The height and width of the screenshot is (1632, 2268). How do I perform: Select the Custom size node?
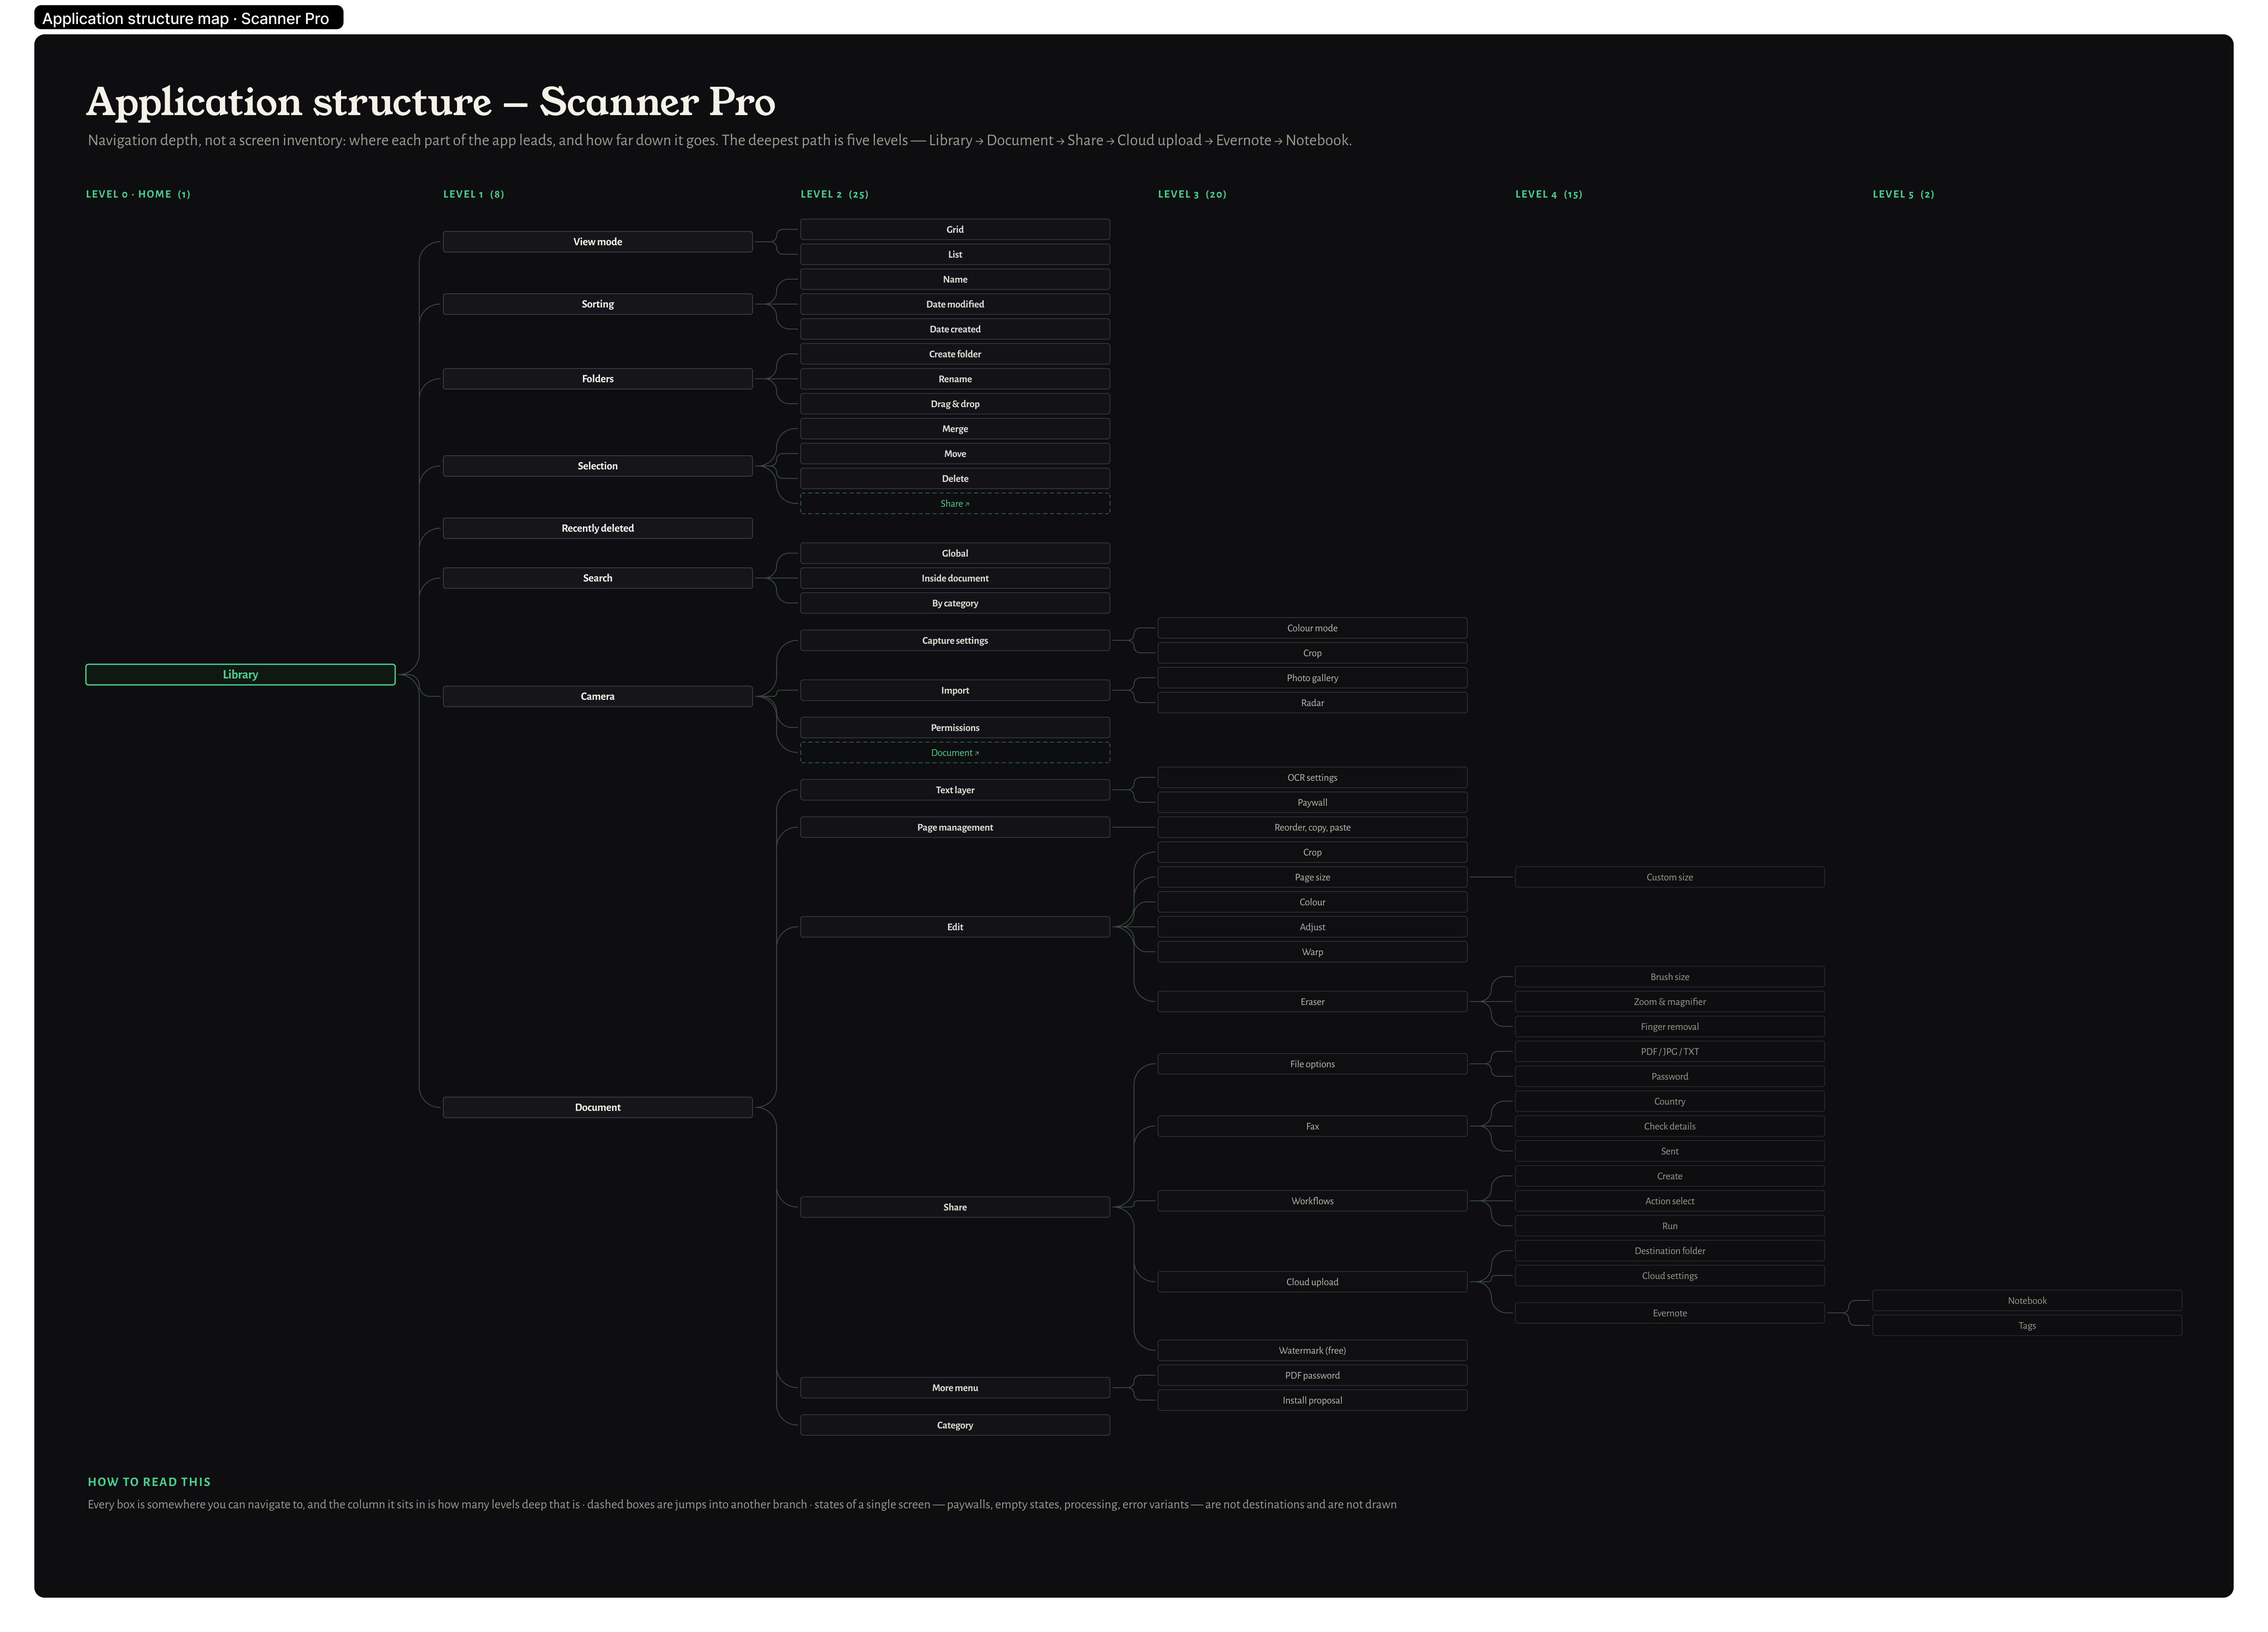click(x=1670, y=877)
